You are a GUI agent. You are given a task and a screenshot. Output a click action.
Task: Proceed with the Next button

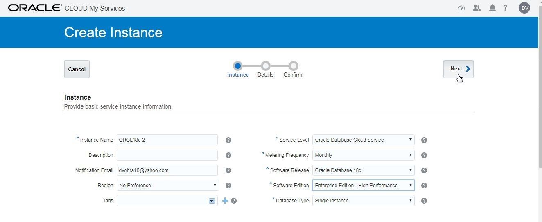[458, 69]
